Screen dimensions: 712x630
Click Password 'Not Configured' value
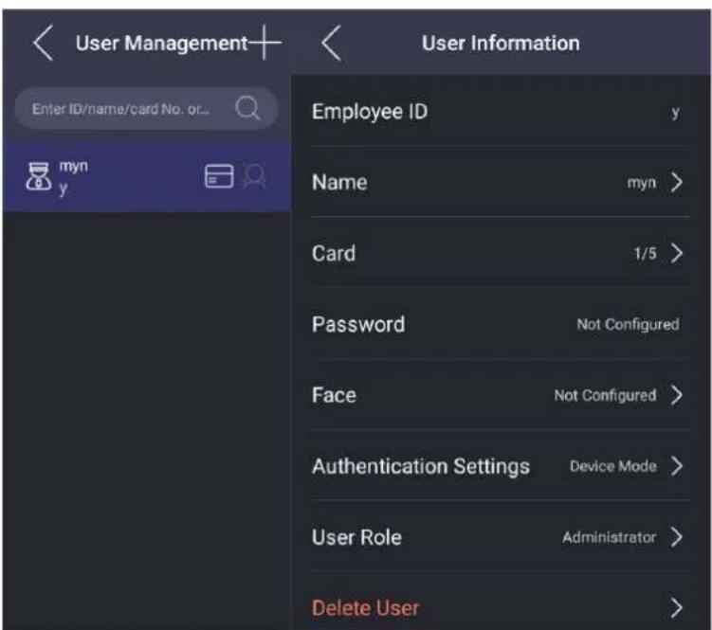[x=628, y=325]
